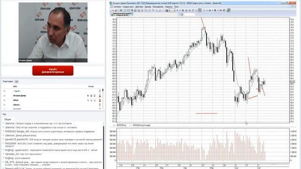The image size is (301, 169).
Task: Click the BRQ9 [Price] legend label
Action: click(121, 125)
